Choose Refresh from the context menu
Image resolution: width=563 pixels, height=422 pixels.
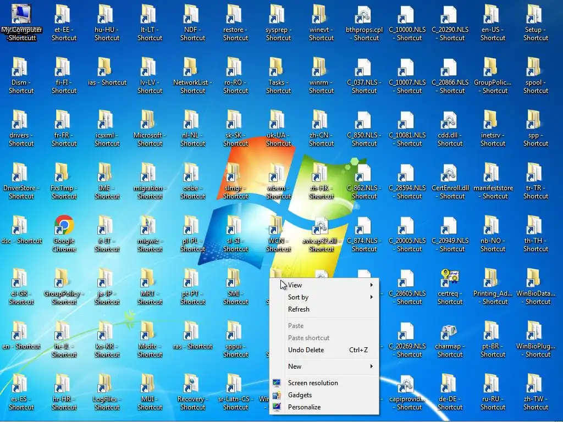pos(324,309)
